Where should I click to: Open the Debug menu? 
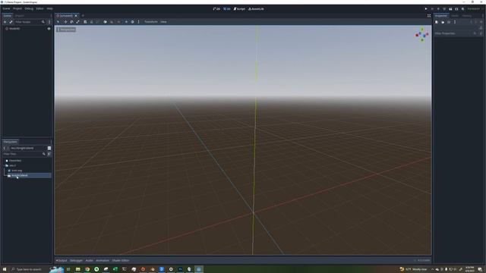(x=29, y=8)
